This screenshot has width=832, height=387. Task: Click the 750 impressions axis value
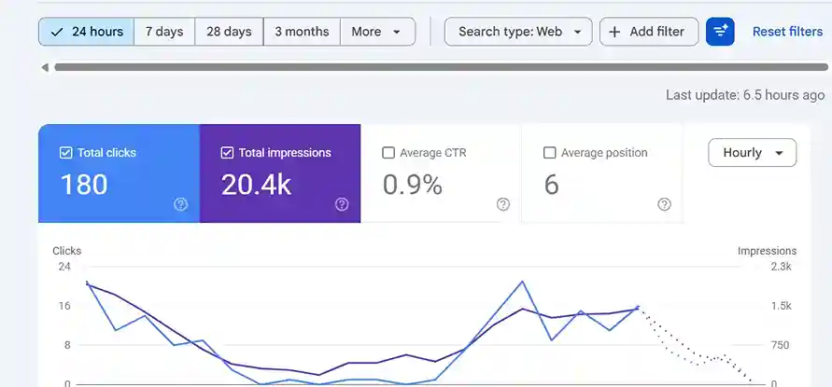(x=780, y=345)
